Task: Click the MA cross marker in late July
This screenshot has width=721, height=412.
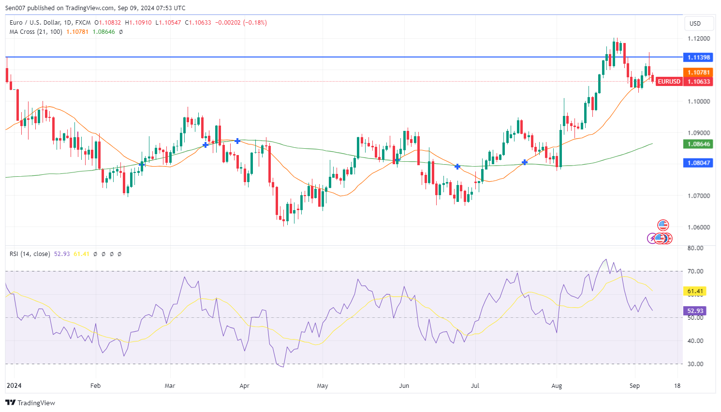Action: [x=525, y=162]
